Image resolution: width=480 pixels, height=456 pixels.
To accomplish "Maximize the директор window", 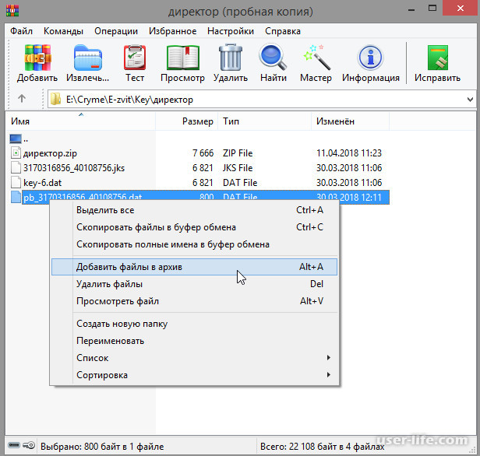I will [432, 9].
